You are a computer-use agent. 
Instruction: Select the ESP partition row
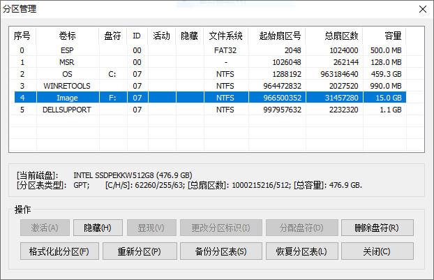210,50
